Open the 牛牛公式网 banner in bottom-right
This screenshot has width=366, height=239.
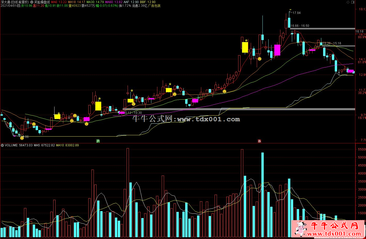pyautogui.click(x=328, y=229)
